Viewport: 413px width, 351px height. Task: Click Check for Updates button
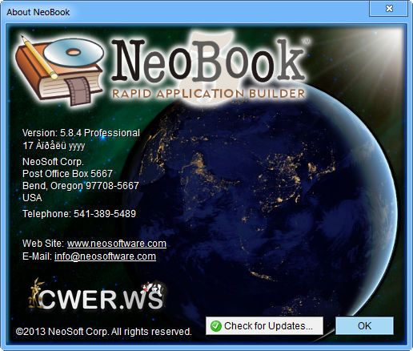coord(264,325)
